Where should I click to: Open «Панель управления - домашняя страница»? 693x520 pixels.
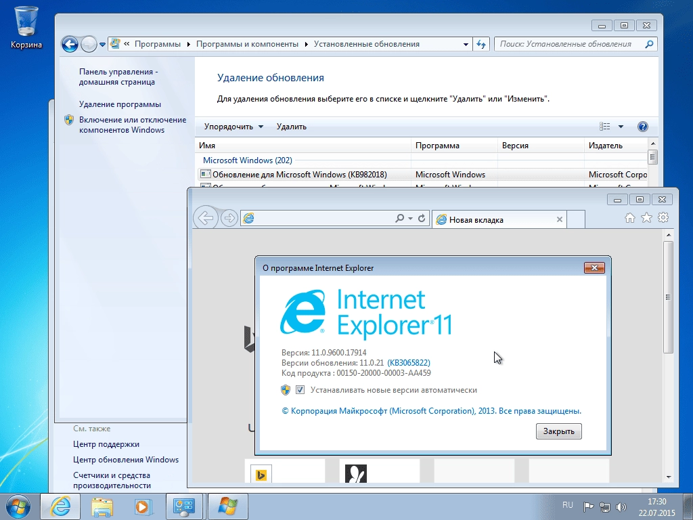pyautogui.click(x=117, y=77)
